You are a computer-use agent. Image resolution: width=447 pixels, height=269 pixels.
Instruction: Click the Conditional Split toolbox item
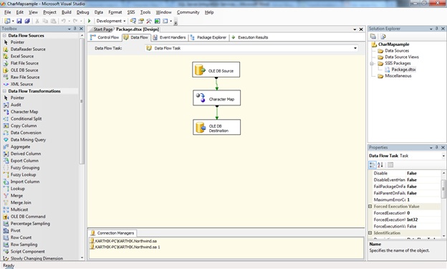pos(26,118)
